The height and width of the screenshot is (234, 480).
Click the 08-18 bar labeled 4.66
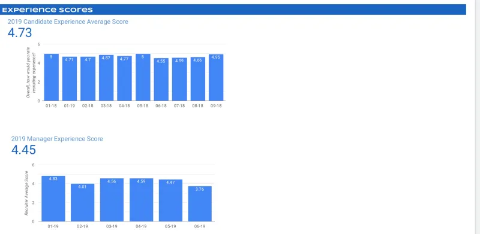(x=198, y=79)
